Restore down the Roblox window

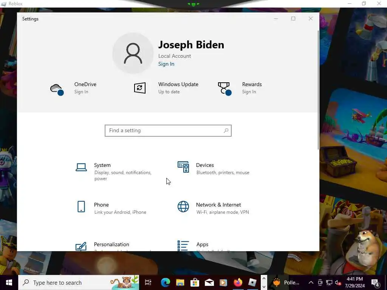tap(364, 3)
